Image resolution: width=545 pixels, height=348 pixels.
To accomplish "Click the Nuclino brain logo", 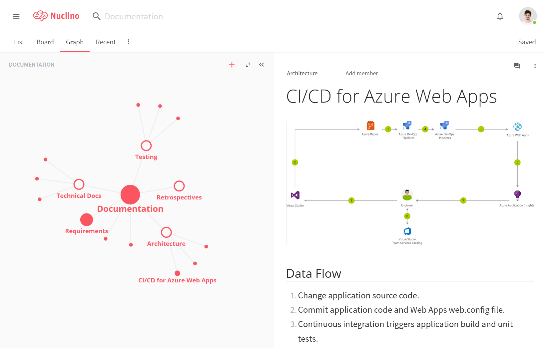I will click(40, 16).
